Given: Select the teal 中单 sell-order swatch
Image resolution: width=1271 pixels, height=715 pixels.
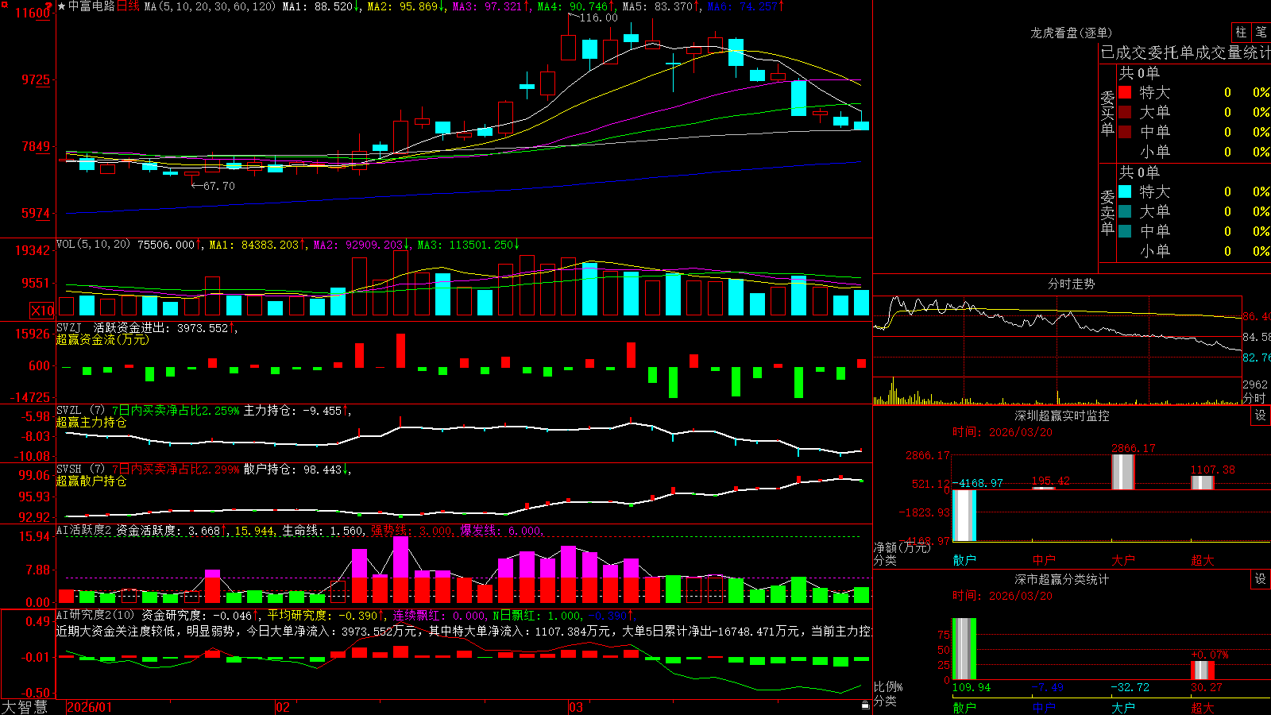Looking at the screenshot, I should tap(1125, 230).
